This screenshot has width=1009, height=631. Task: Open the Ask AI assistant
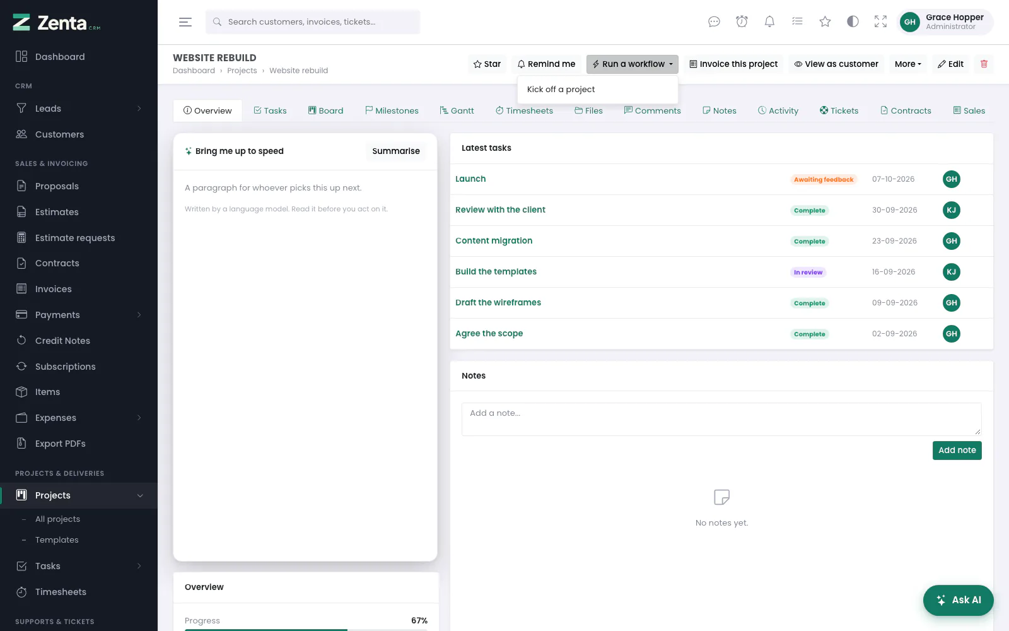point(959,600)
